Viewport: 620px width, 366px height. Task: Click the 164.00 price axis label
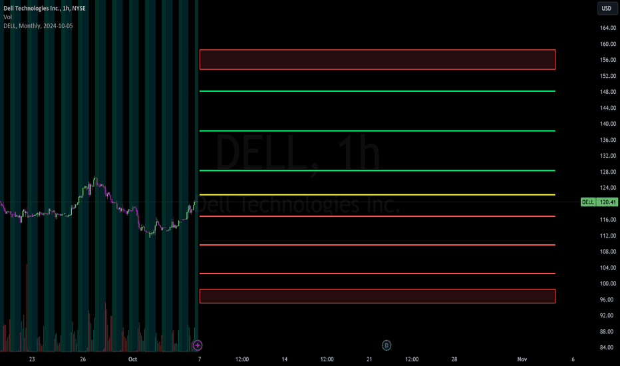click(x=608, y=28)
